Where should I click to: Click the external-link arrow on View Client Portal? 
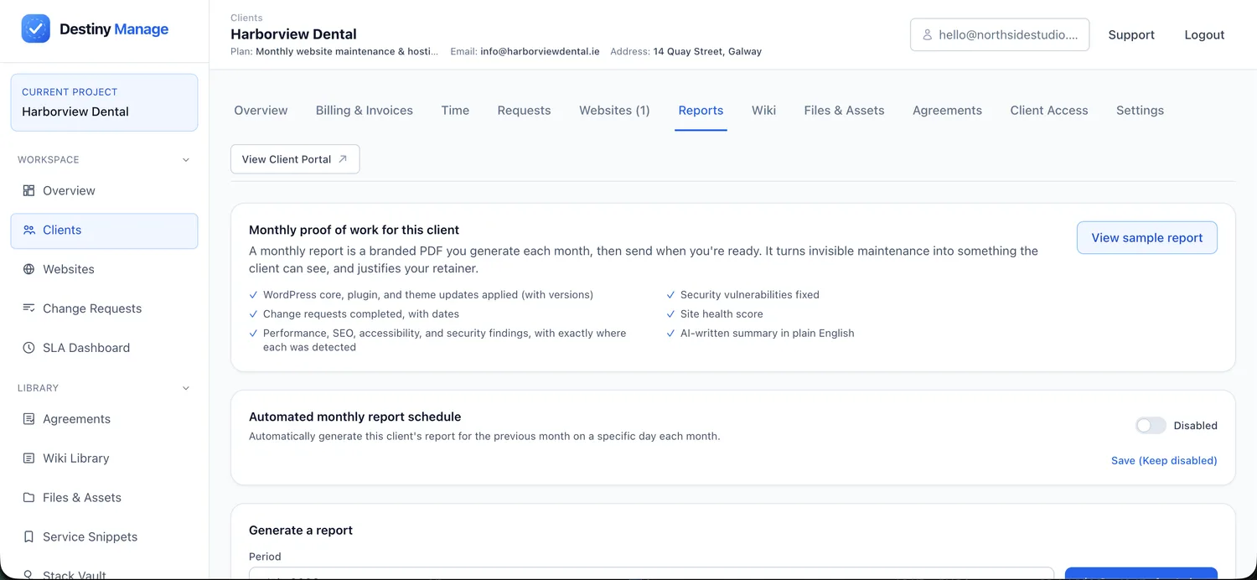[x=343, y=159]
